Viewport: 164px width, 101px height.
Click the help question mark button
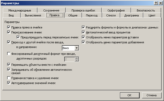click(156, 3)
